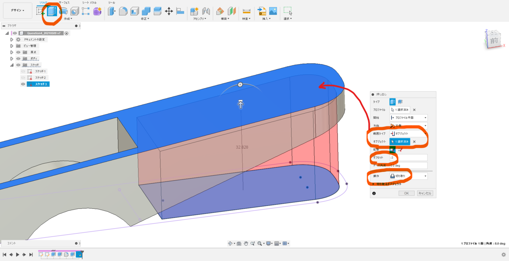Click the ViewCube front face
509x261 pixels.
494,41
